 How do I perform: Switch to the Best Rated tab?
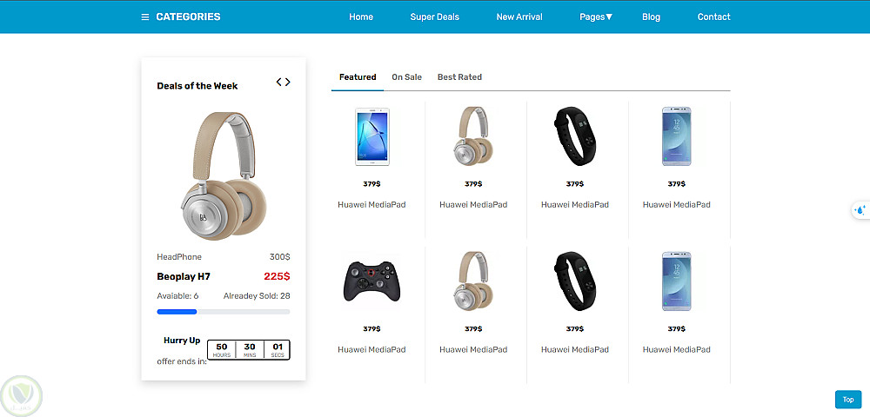tap(459, 77)
